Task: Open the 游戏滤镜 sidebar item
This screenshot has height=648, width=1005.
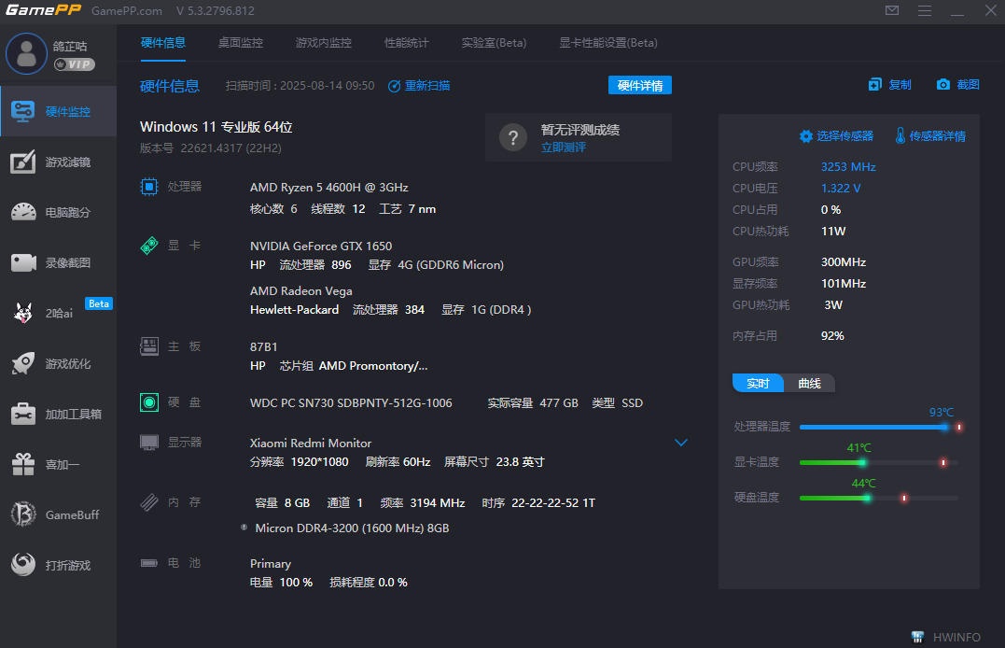Action: point(59,162)
